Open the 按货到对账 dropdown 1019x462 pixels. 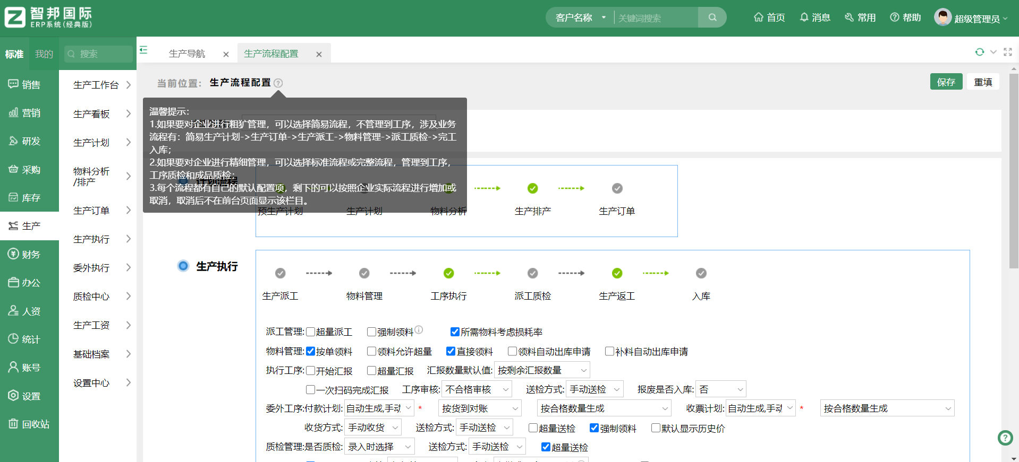point(480,408)
